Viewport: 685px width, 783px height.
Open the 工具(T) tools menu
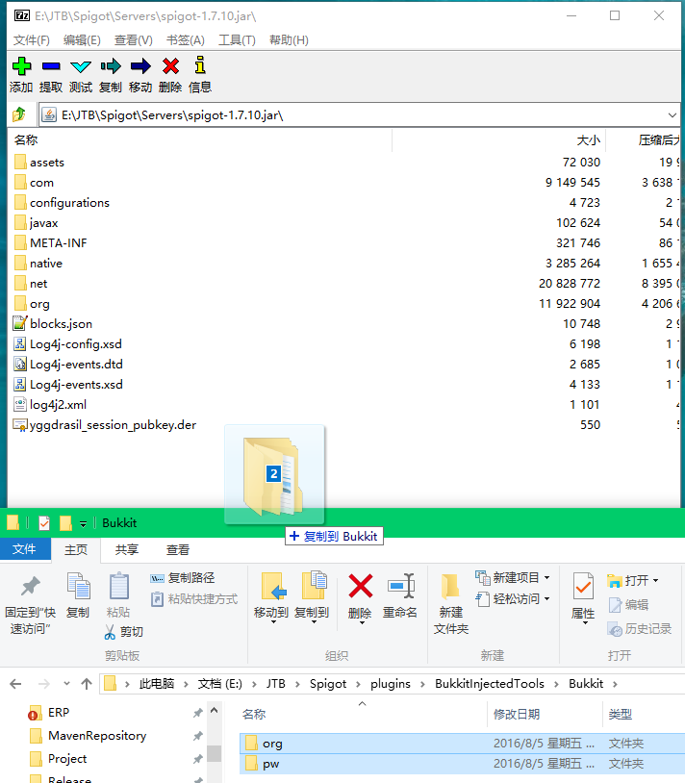(x=237, y=40)
